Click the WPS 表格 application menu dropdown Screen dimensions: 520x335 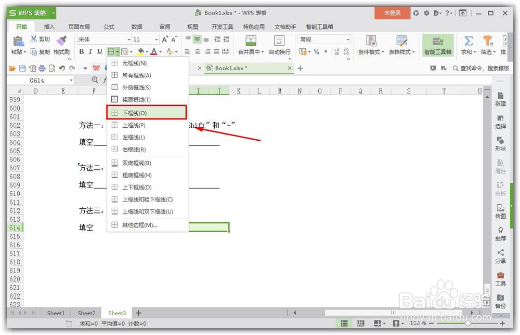[53, 14]
